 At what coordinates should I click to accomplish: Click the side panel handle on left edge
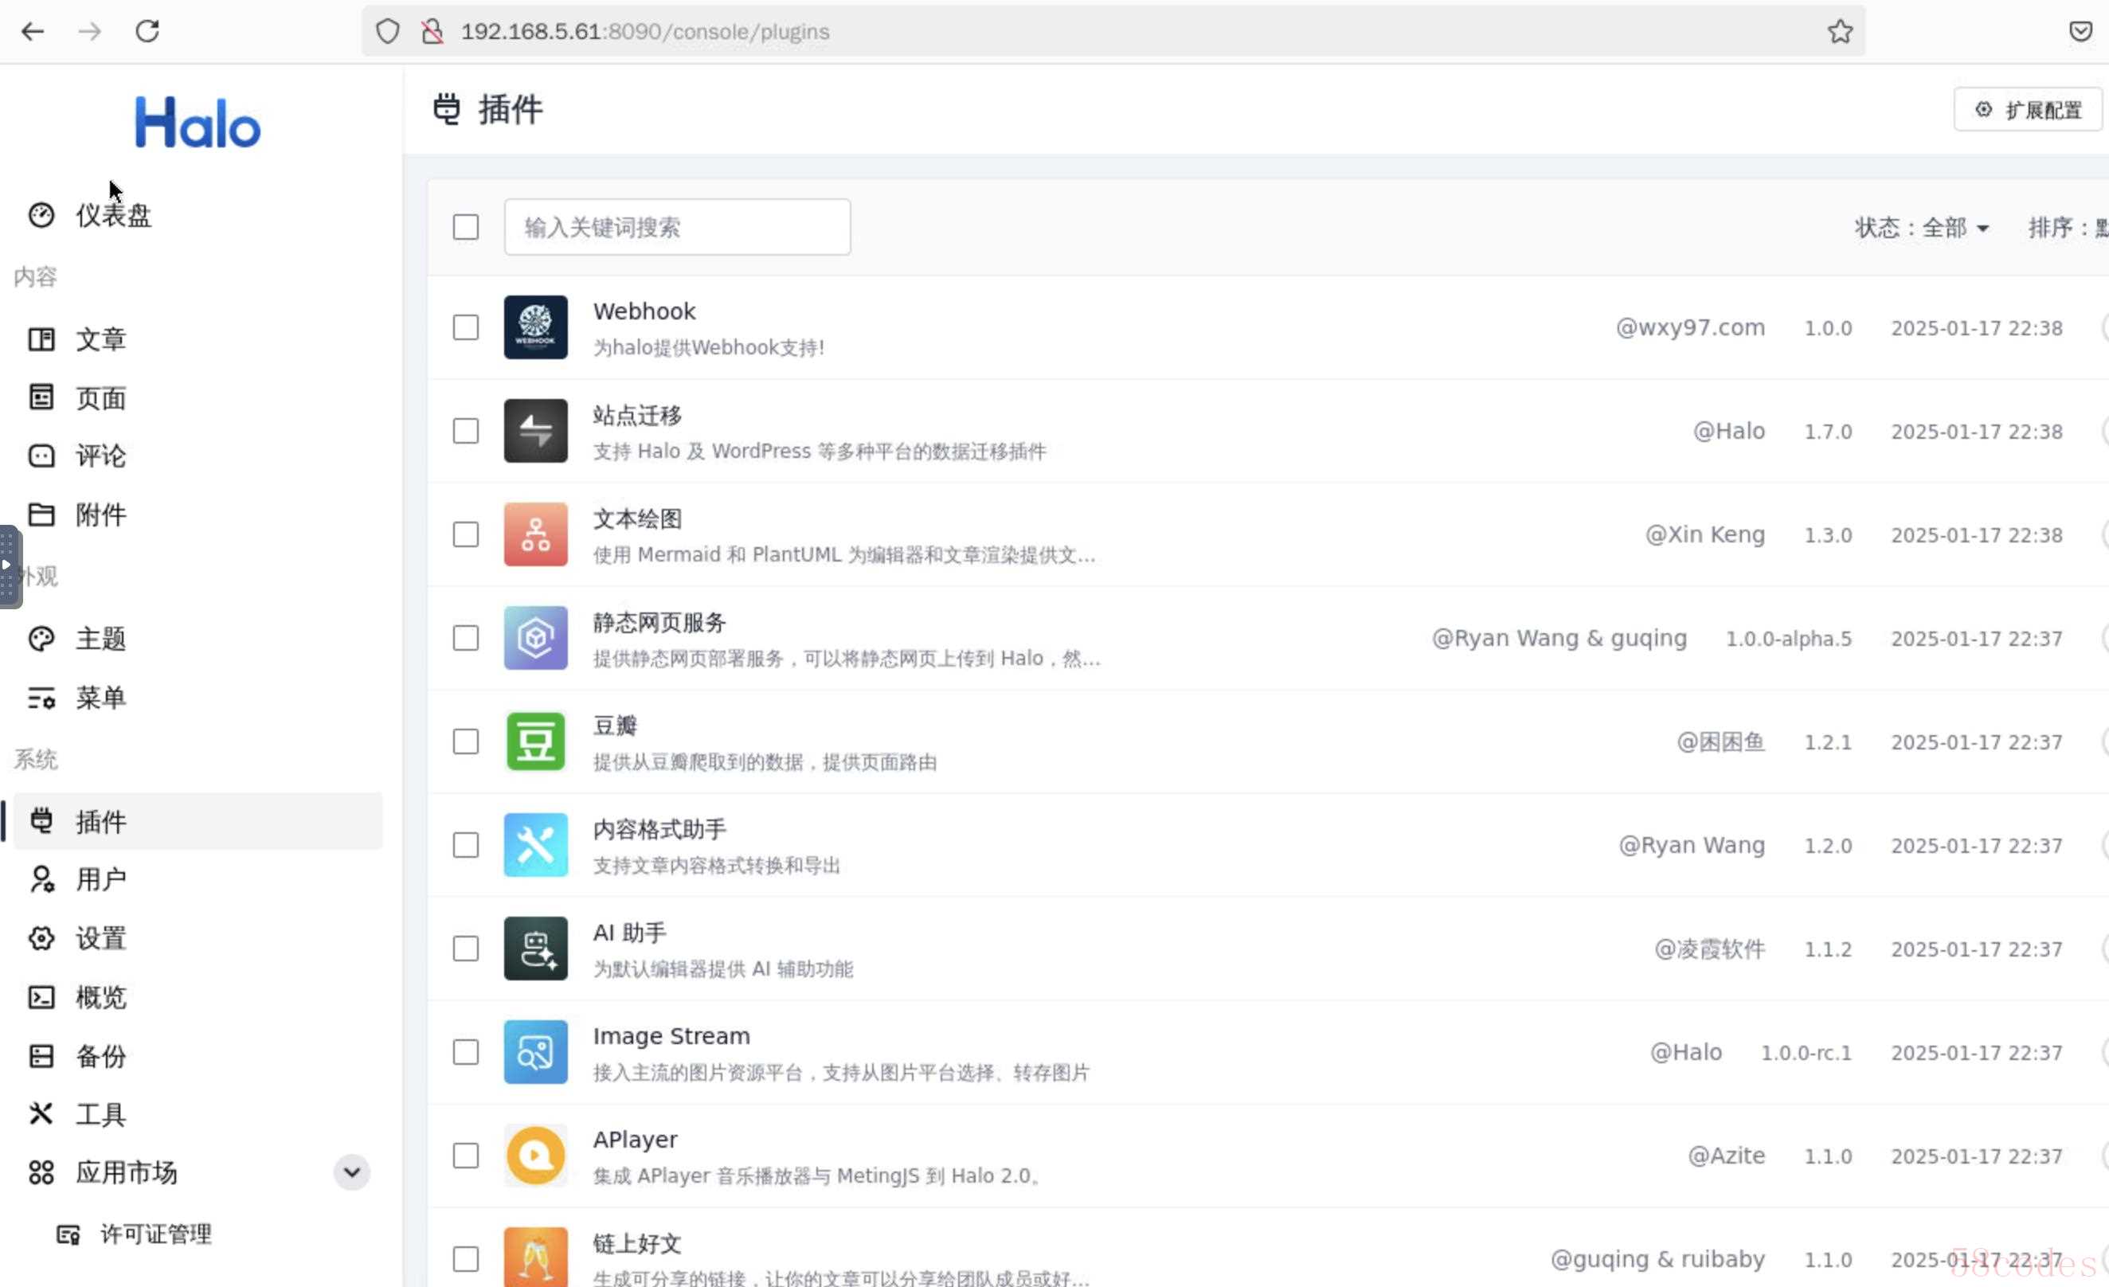click(10, 566)
